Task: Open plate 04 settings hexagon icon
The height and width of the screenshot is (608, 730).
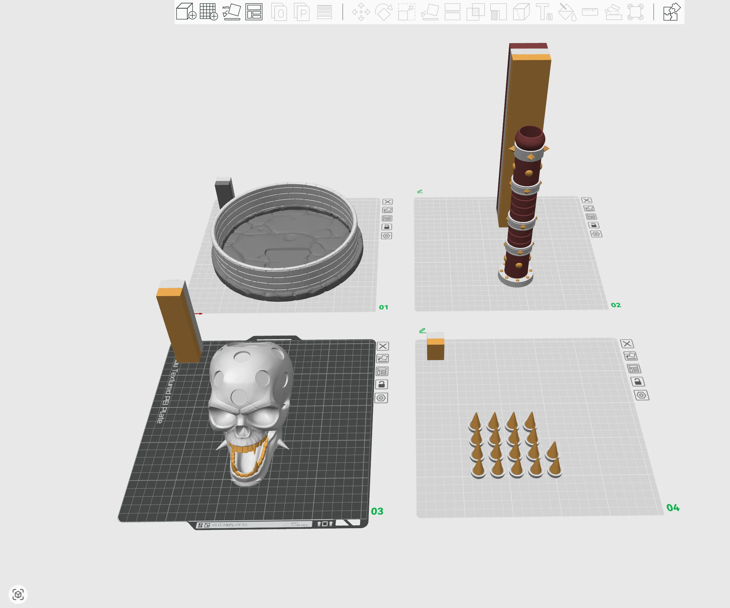Action: [x=641, y=395]
